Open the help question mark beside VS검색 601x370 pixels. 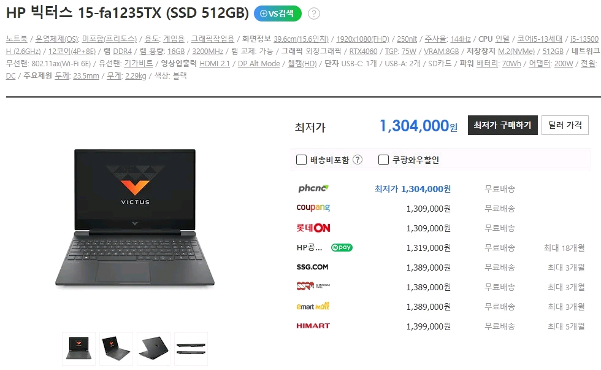point(314,13)
